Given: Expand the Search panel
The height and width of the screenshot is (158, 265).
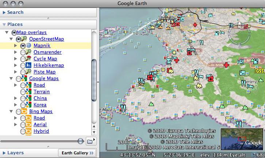Looking at the screenshot, I should [x=4, y=12].
